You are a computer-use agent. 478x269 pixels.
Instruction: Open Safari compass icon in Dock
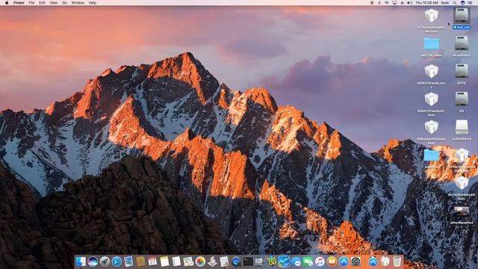117,262
